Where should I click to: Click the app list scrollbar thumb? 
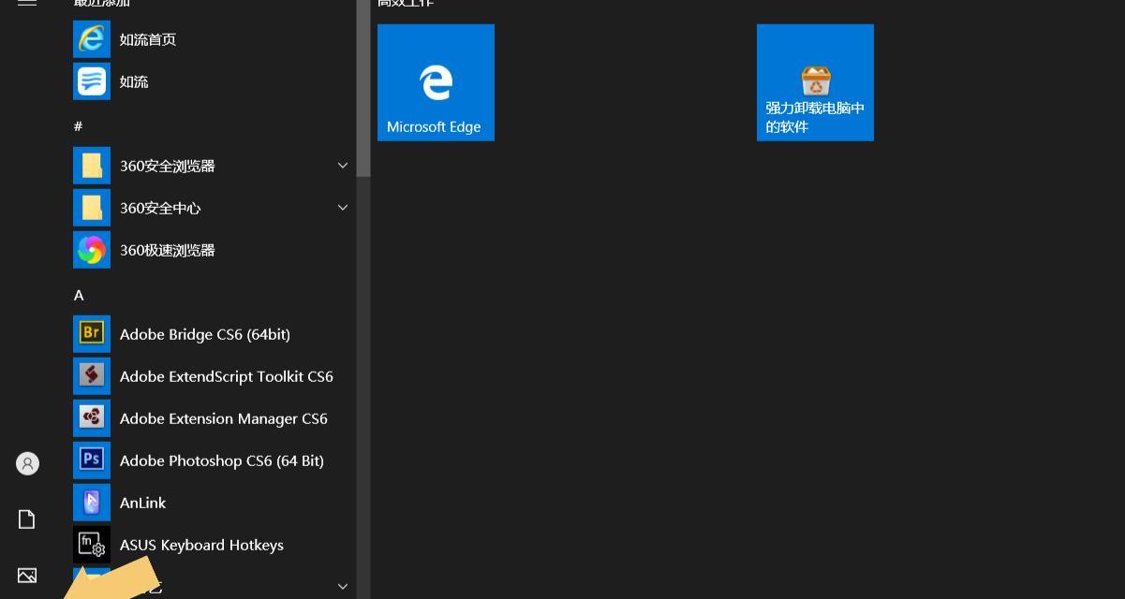coord(363,88)
